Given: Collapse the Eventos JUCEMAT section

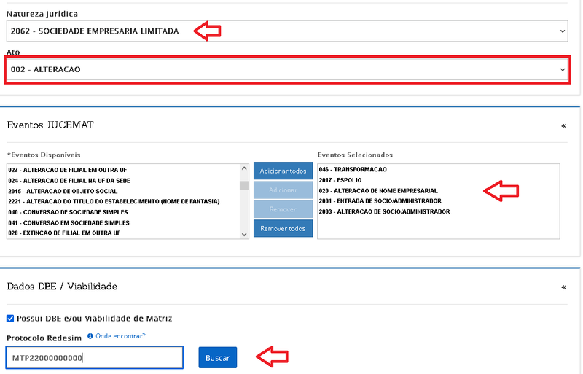Looking at the screenshot, I should pos(563,125).
